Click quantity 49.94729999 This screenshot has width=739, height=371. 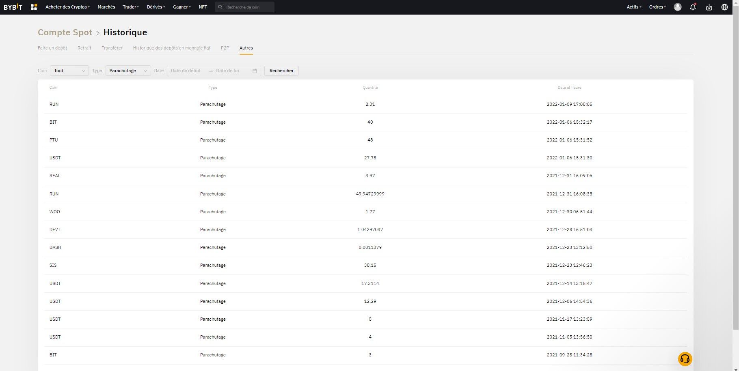(x=370, y=194)
